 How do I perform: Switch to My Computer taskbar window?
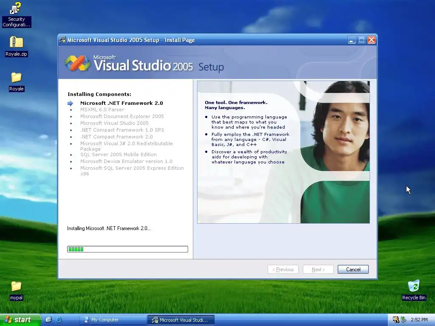(113, 320)
